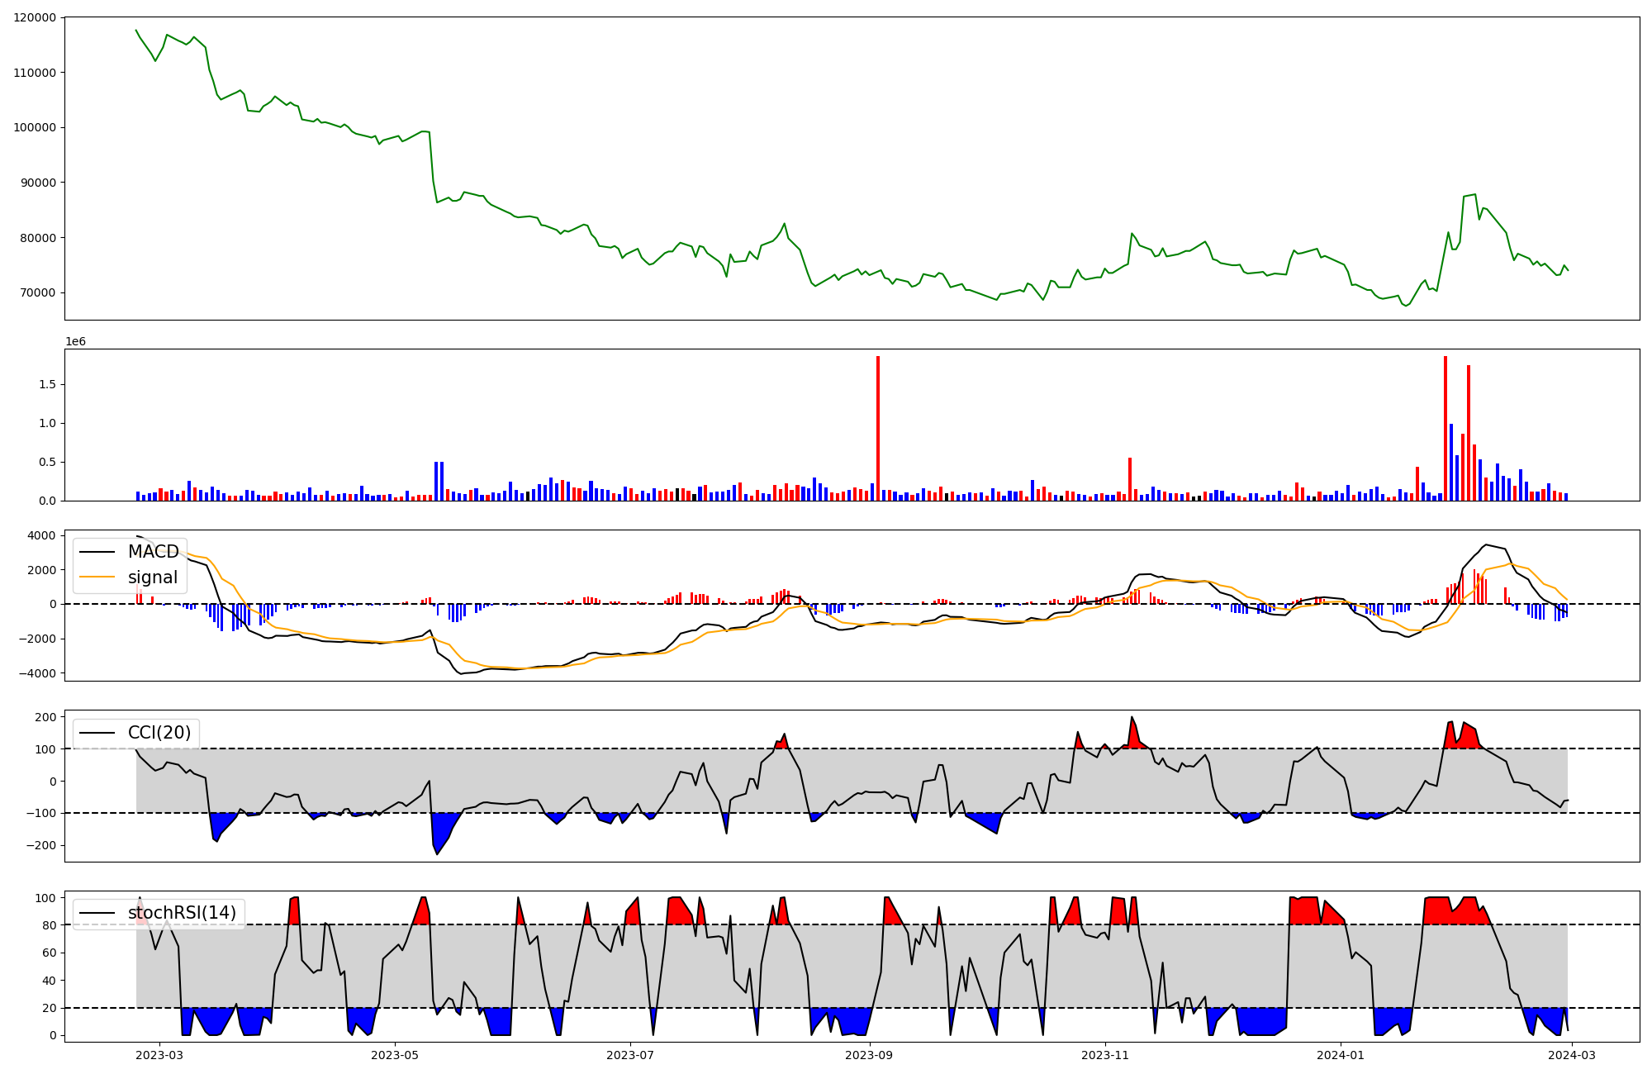Click the −200 tick label on CCI axis

pyautogui.click(x=40, y=845)
